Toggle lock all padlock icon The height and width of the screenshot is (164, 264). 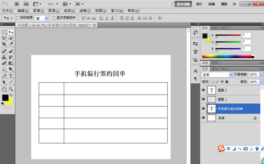(227, 81)
